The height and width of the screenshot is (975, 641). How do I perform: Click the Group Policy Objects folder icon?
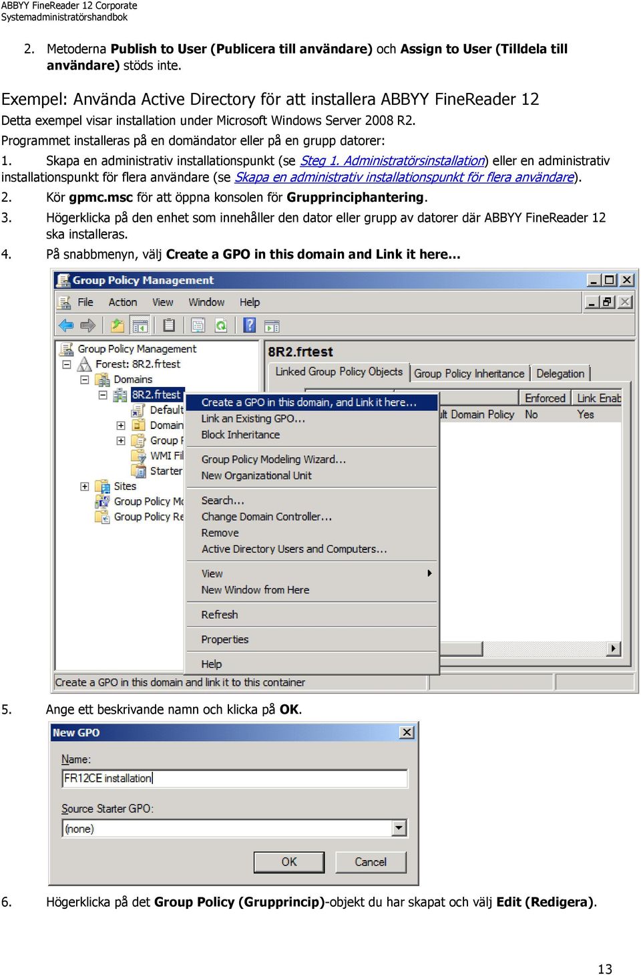(x=138, y=440)
